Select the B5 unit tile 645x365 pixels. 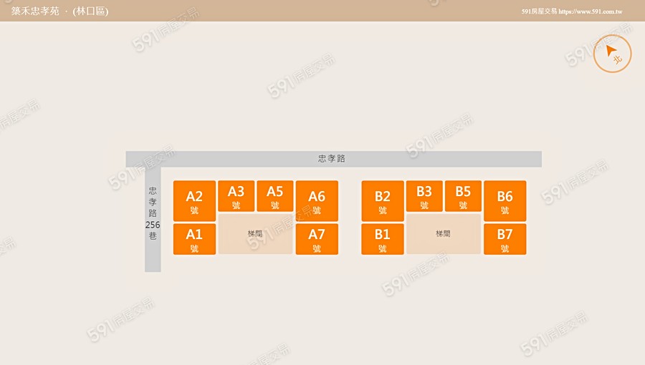coord(463,196)
